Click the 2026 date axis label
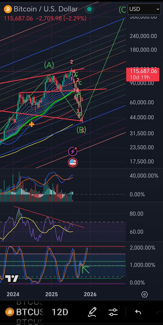Screen dimensions: 163x325 (90, 294)
